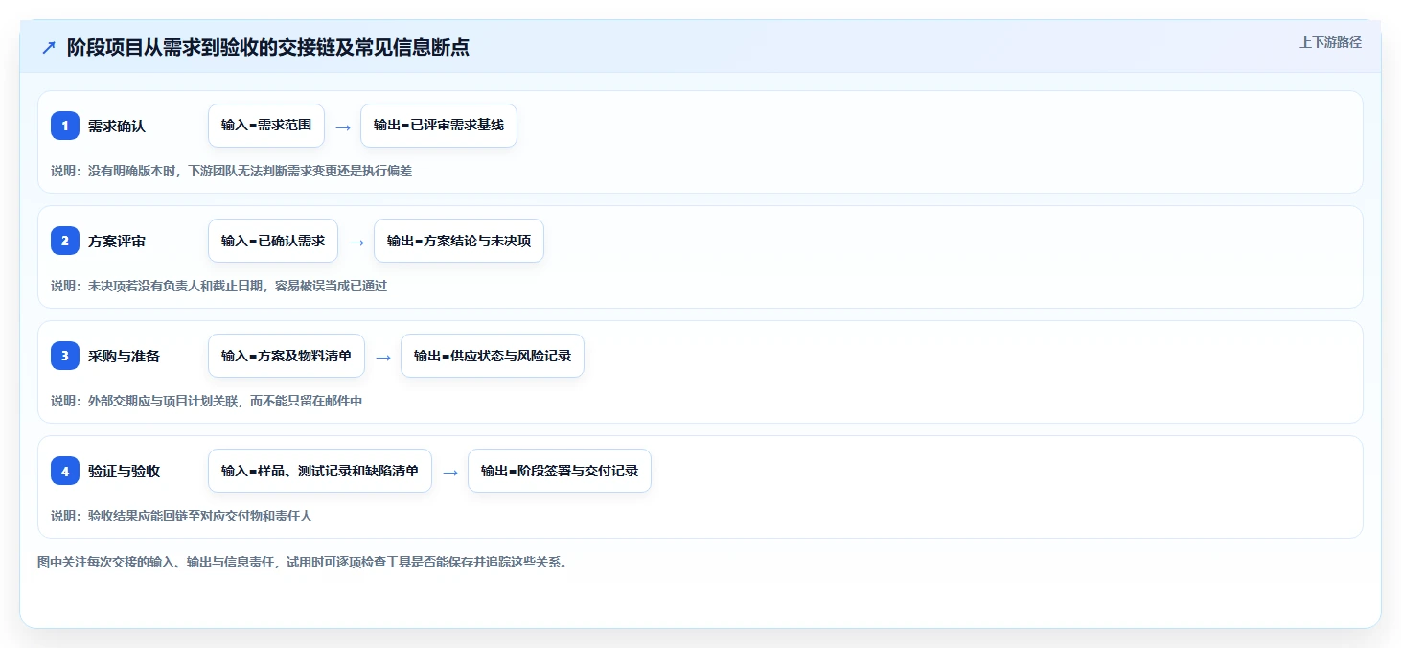1401x648 pixels.
Task: Click the arrow after 输入=需求范围
Action: [x=343, y=127]
